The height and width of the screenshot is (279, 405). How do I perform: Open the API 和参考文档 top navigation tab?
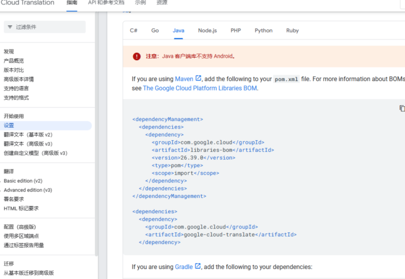(x=106, y=3)
